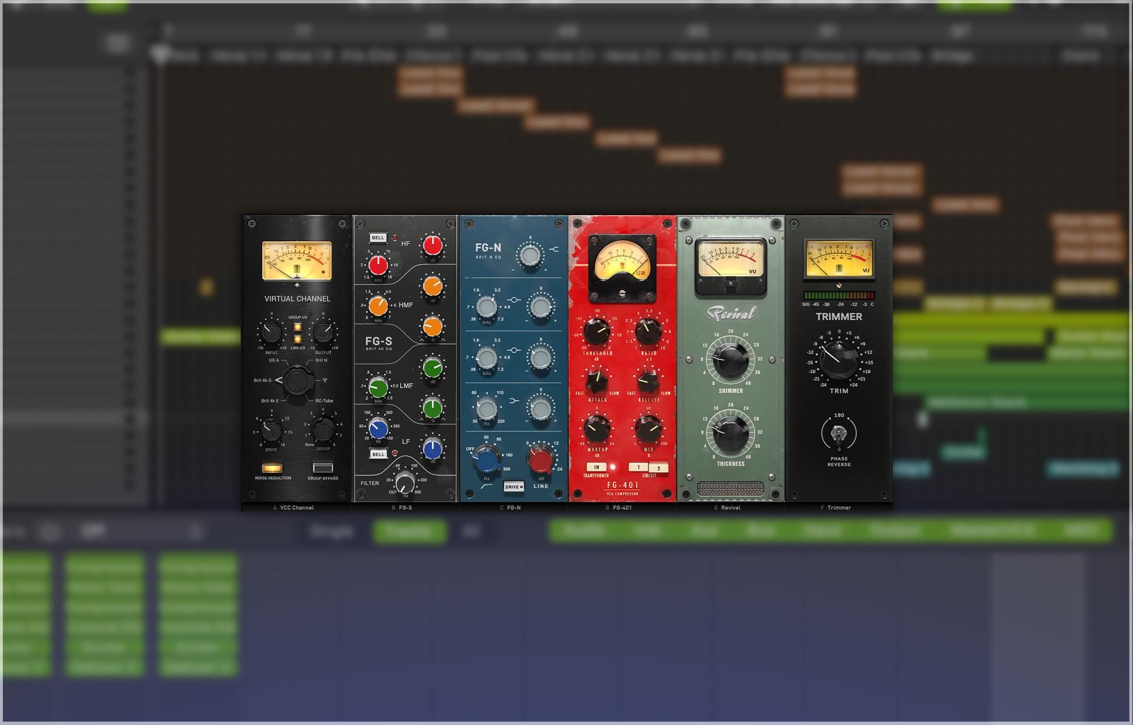This screenshot has height=725, width=1133.
Task: Select the 'B FG-S' slot label
Action: pyautogui.click(x=402, y=508)
